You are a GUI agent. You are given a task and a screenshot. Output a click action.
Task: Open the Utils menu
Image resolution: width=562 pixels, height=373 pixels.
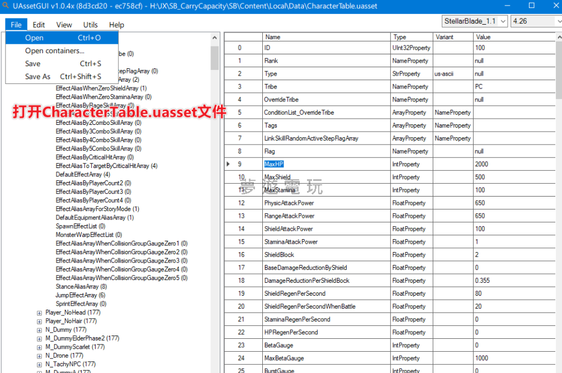tap(91, 25)
